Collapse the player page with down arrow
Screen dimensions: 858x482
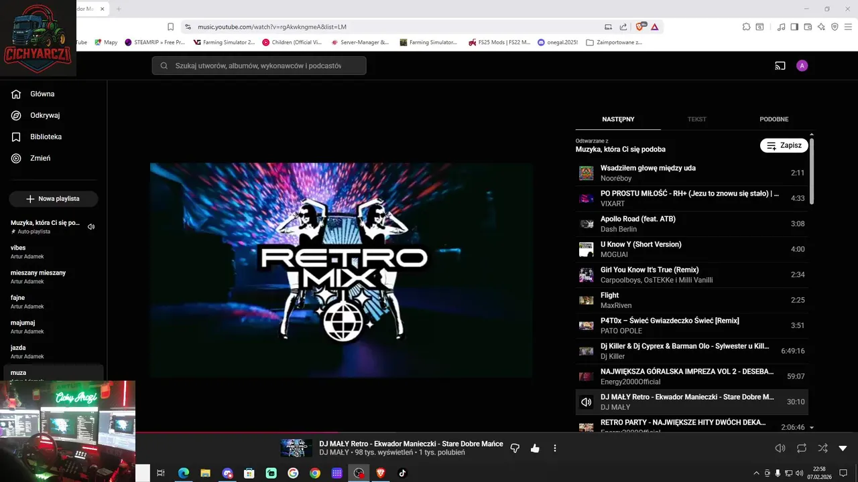(x=843, y=448)
